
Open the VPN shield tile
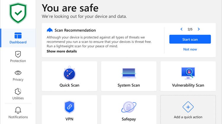tap(69, 107)
